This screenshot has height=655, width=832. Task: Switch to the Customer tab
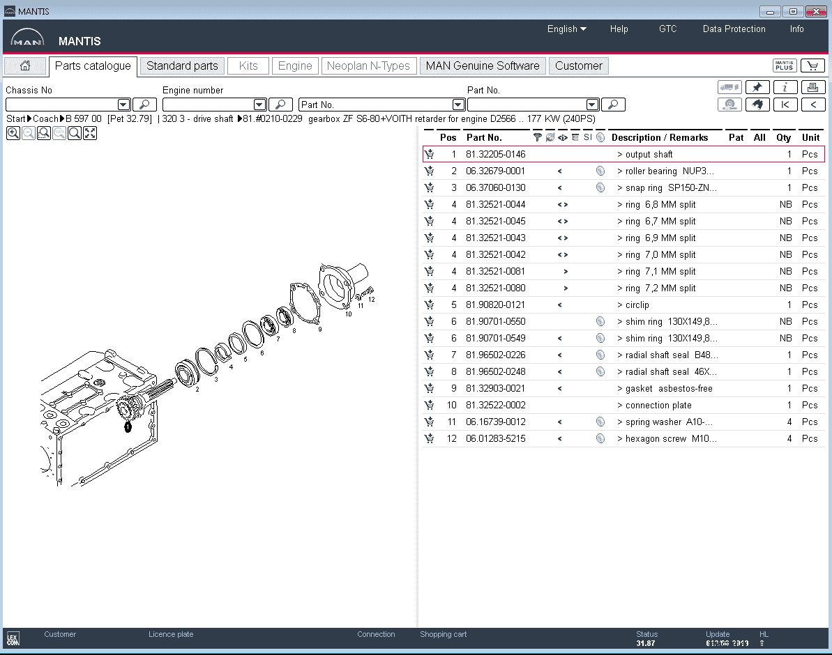(578, 65)
